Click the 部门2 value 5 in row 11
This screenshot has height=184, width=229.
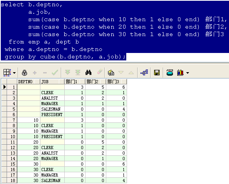point(96,142)
